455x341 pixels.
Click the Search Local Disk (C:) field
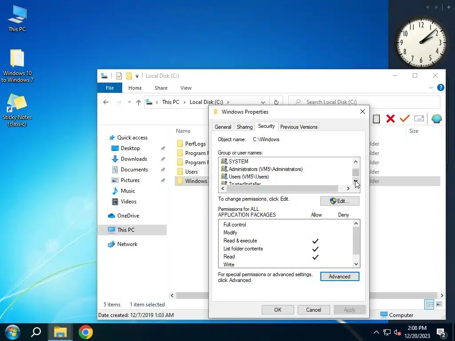pyautogui.click(x=364, y=102)
